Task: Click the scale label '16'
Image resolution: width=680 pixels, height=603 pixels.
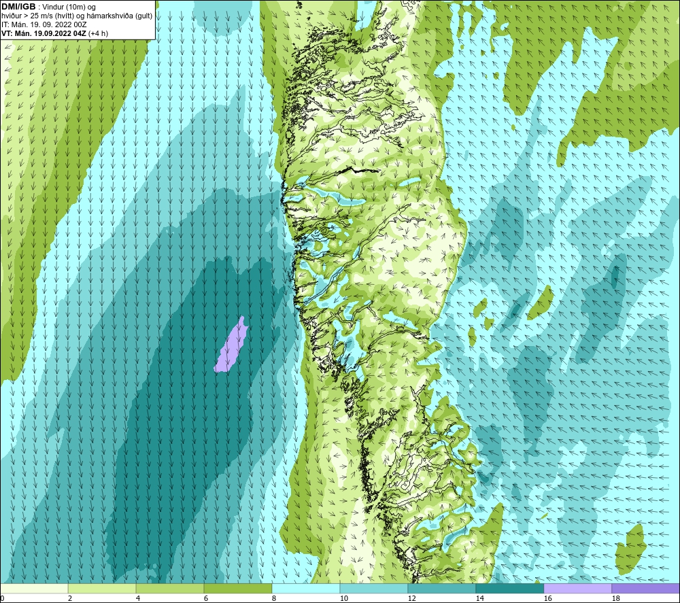Action: (547, 598)
